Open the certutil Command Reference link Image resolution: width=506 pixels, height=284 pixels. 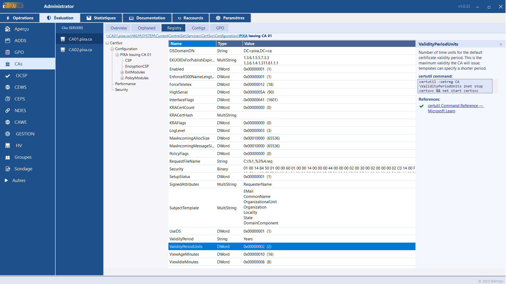(456, 108)
